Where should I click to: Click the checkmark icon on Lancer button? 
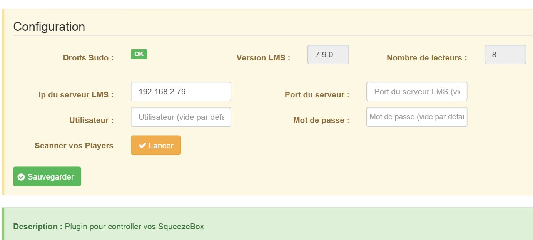coord(142,146)
